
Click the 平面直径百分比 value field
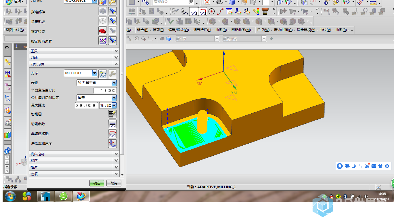coord(105,90)
